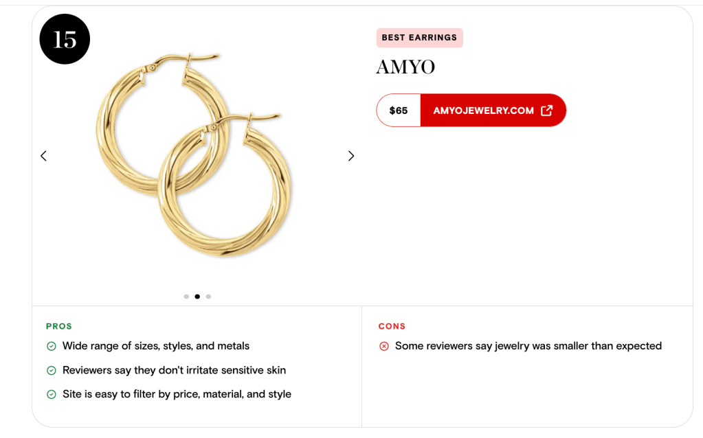Select the third carousel dot
Viewport: 703px width, 438px height.
coord(208,297)
